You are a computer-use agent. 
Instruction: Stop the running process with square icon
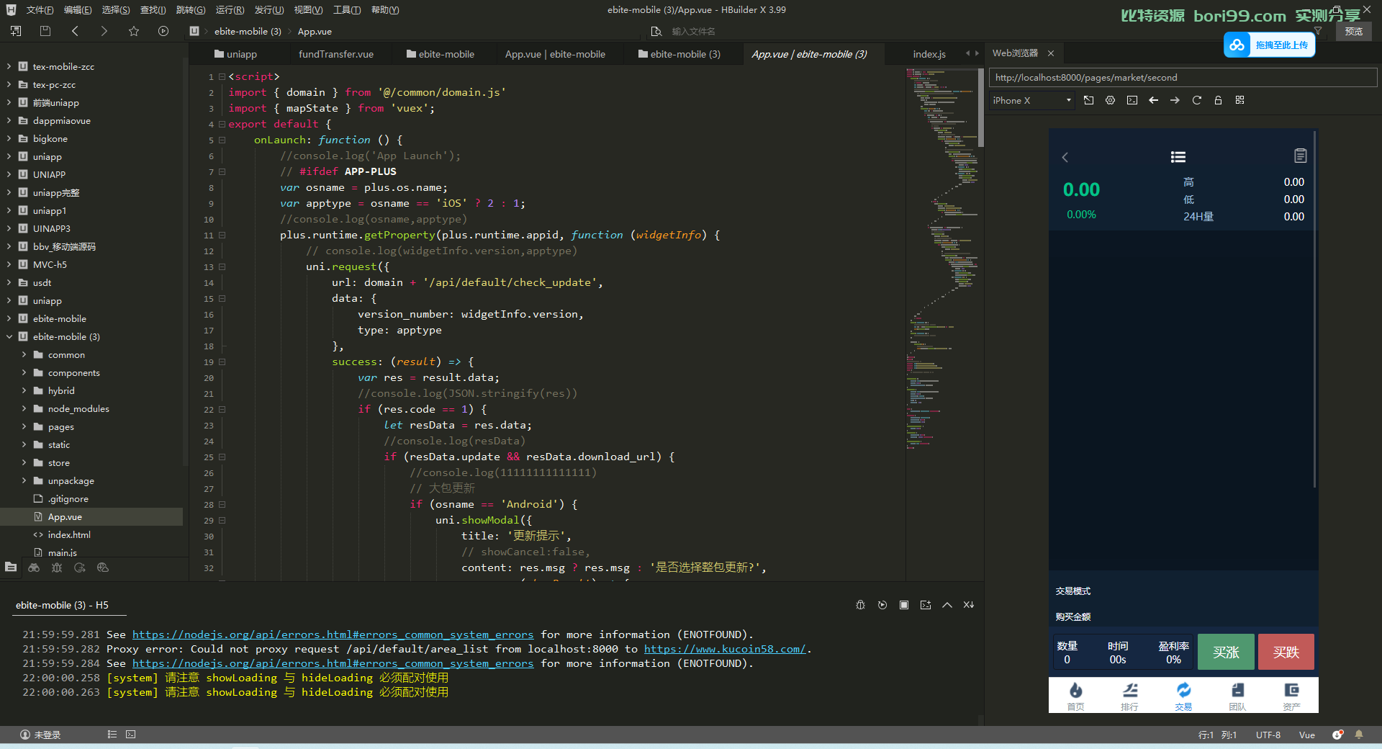click(904, 605)
